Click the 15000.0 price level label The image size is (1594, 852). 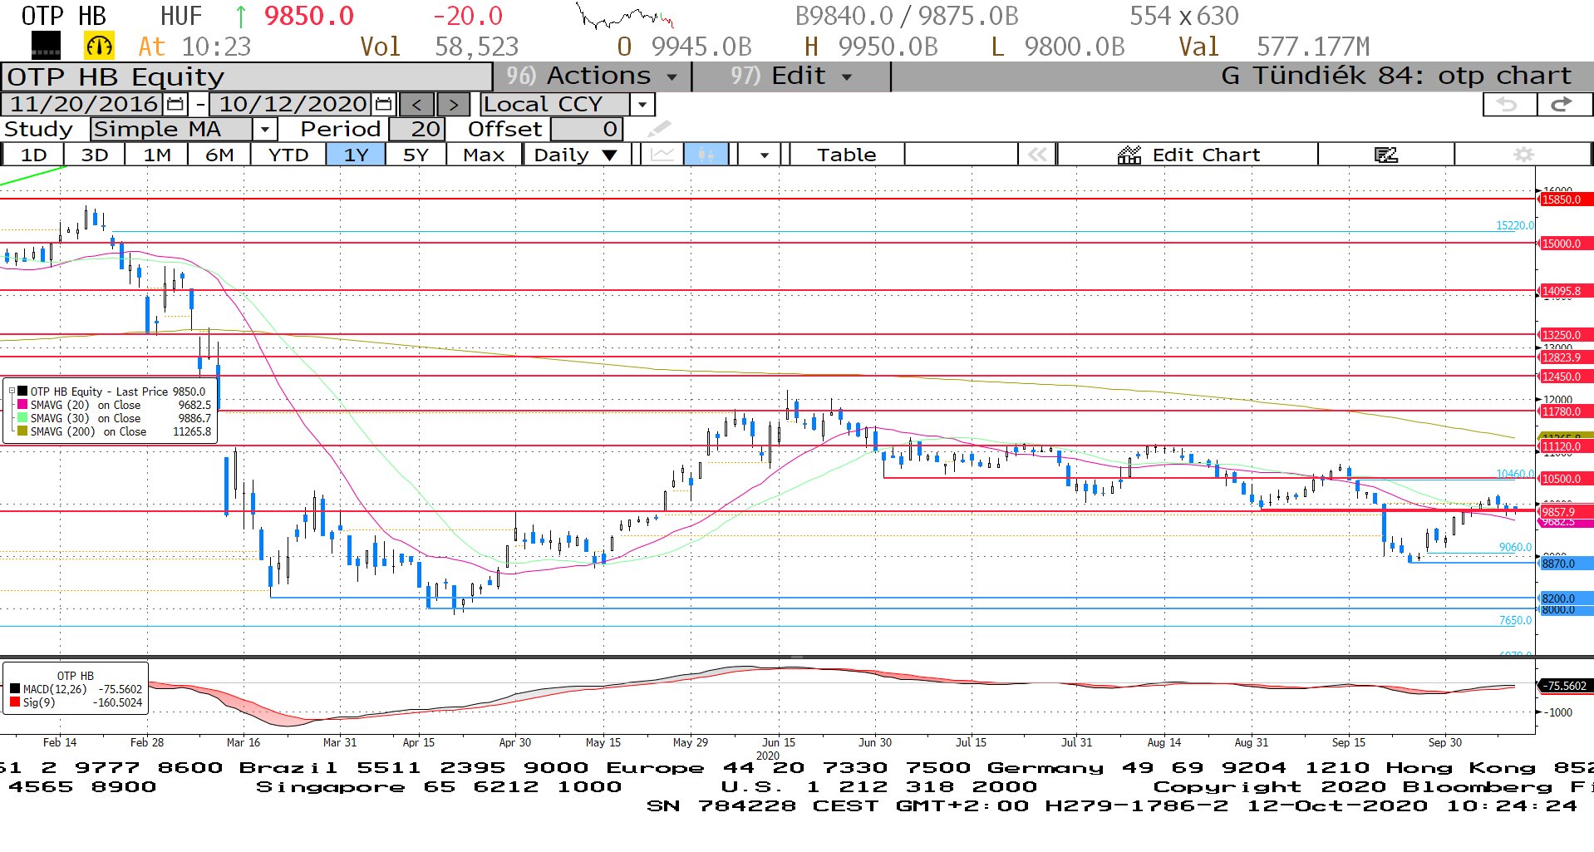[1566, 244]
